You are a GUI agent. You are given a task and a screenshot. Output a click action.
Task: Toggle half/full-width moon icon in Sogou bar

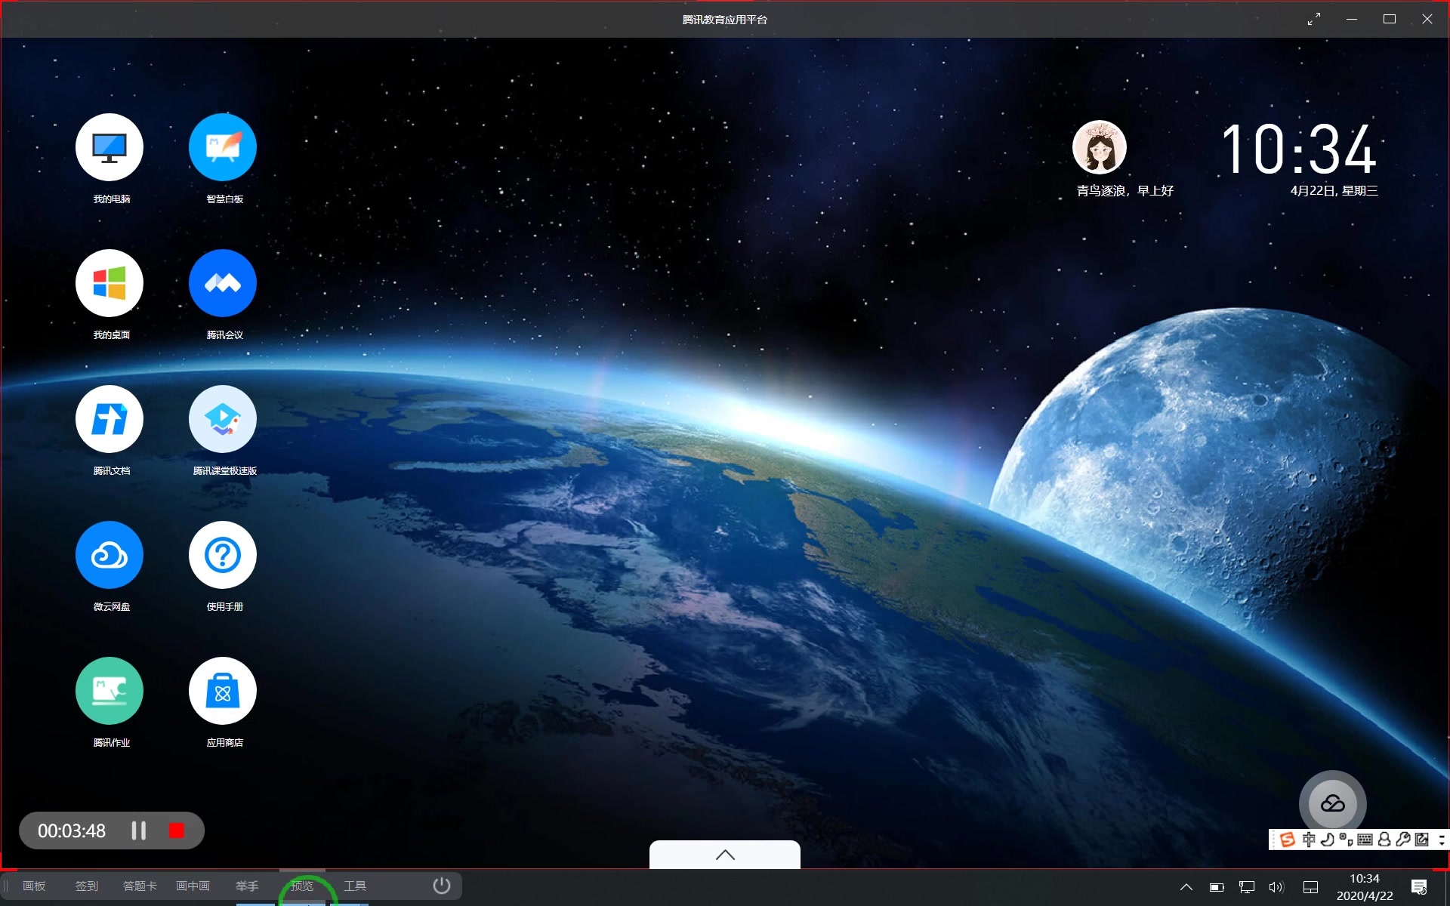pos(1328,840)
